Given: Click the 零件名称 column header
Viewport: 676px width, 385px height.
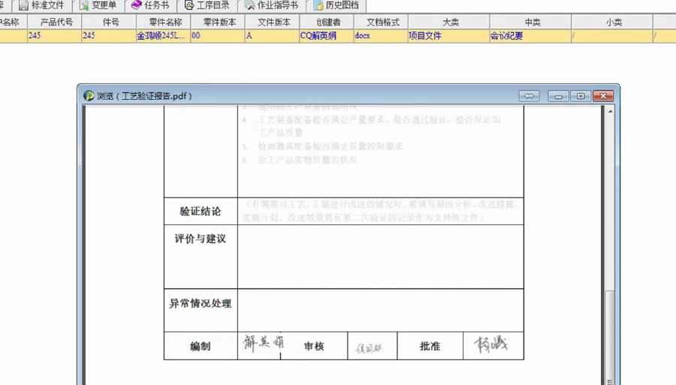Looking at the screenshot, I should pyautogui.click(x=164, y=22).
